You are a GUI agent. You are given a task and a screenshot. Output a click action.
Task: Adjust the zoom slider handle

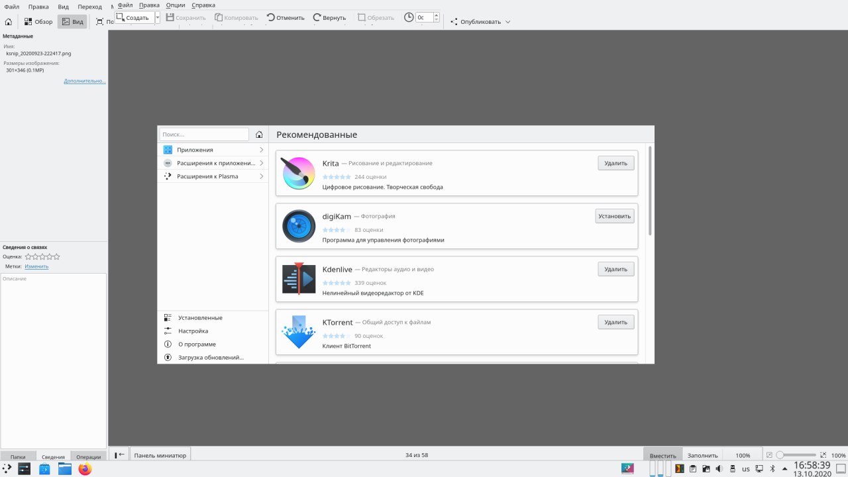point(780,455)
